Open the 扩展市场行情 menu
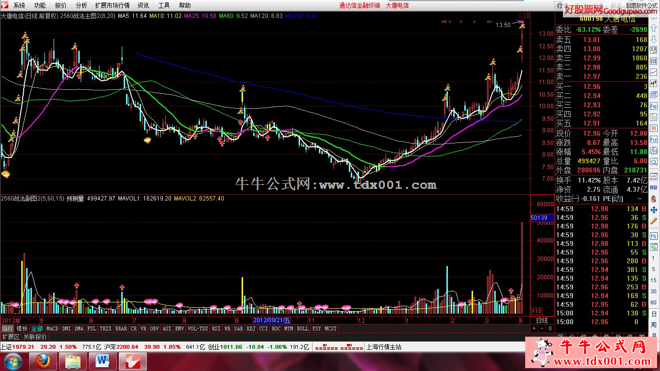This screenshot has height=371, width=660. (113, 5)
